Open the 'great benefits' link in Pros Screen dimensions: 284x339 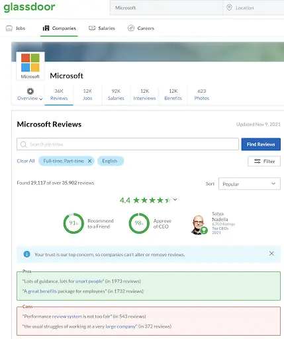pyautogui.click(x=42, y=291)
